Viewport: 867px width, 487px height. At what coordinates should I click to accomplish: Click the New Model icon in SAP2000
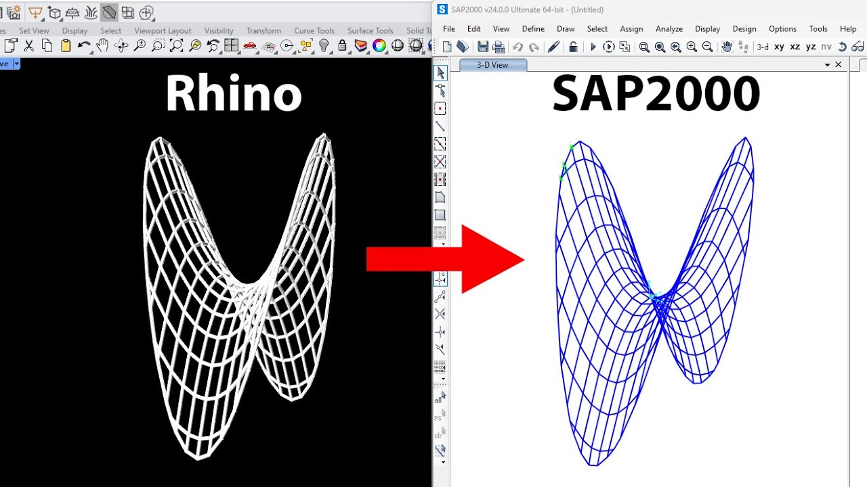(x=447, y=47)
